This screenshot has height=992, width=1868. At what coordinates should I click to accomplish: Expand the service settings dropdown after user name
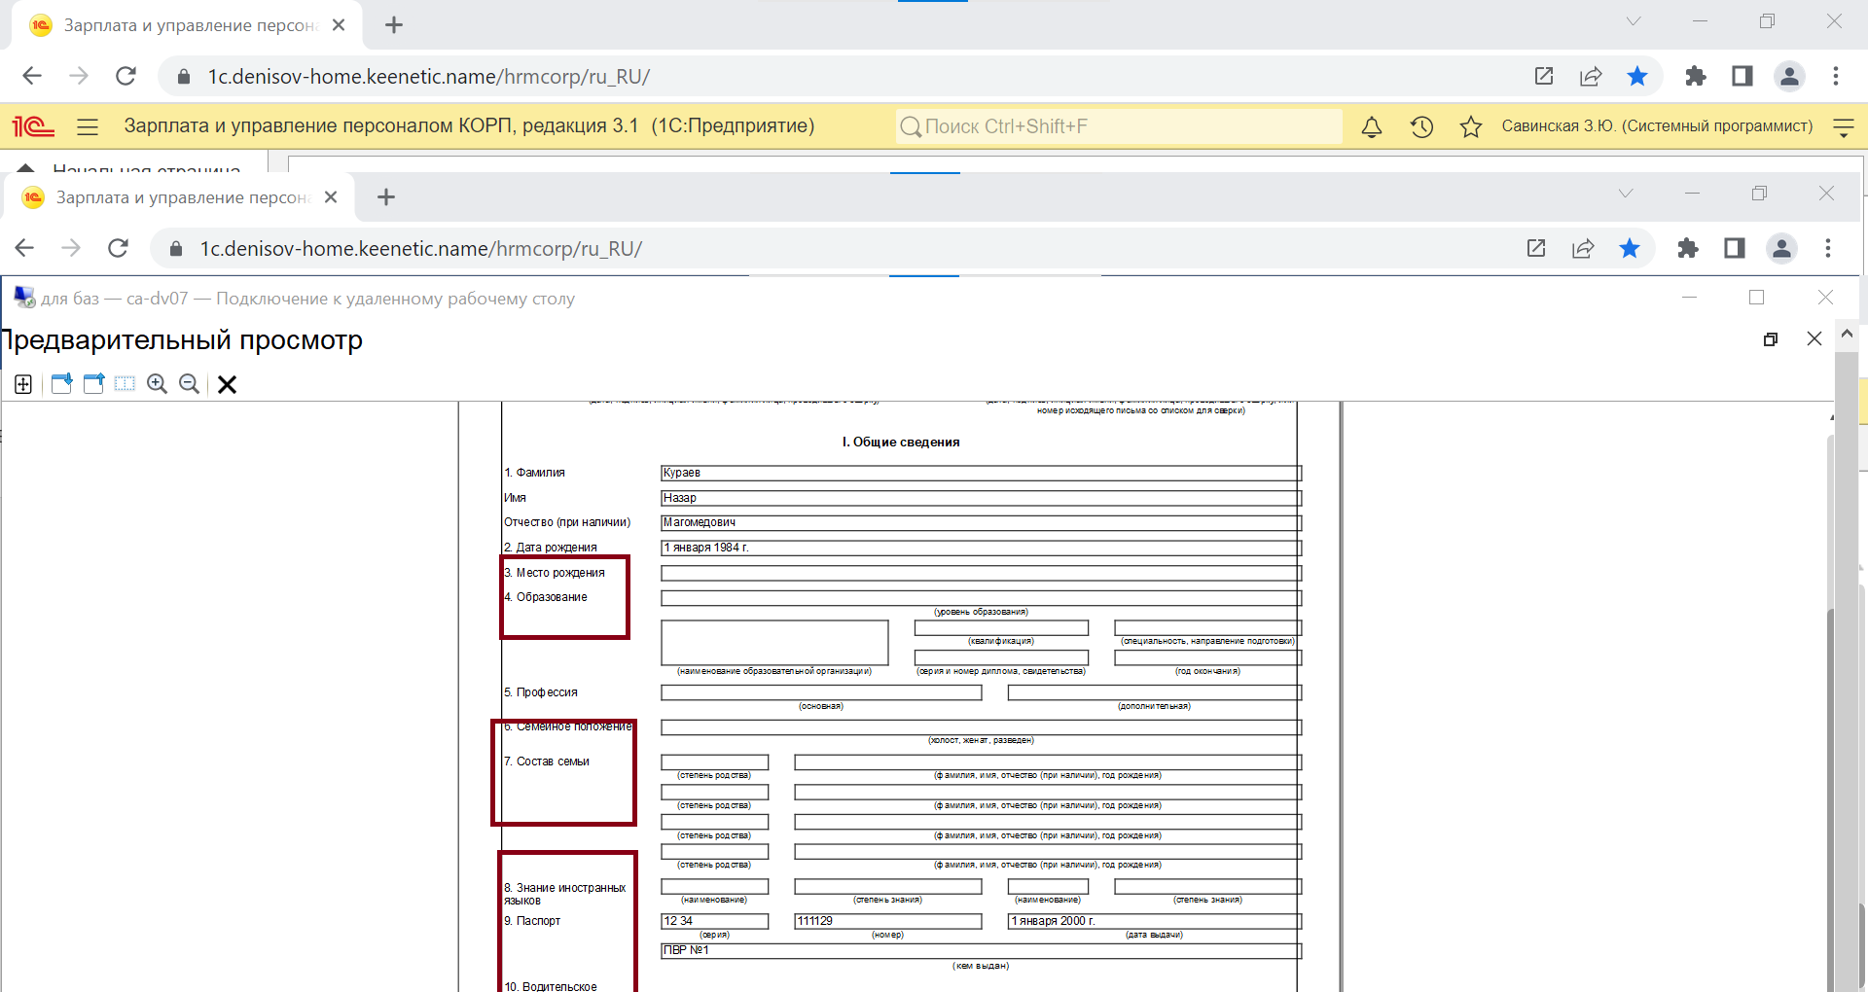tap(1843, 126)
